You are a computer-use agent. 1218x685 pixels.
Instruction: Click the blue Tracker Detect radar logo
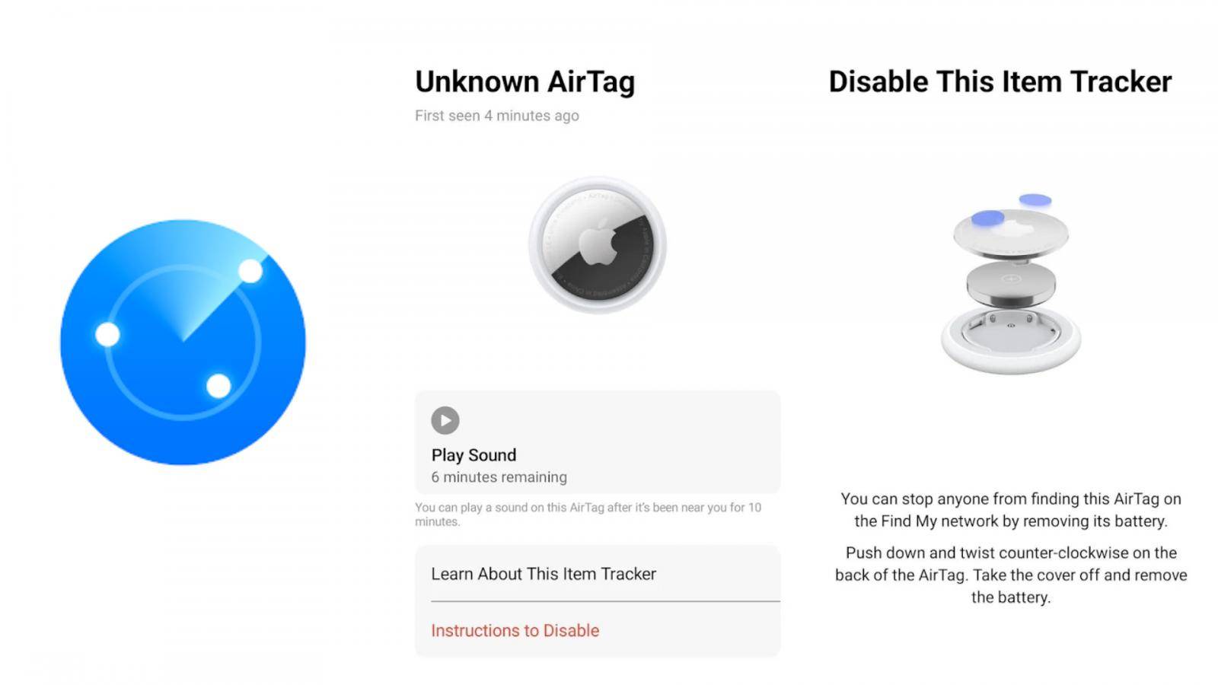coord(183,342)
